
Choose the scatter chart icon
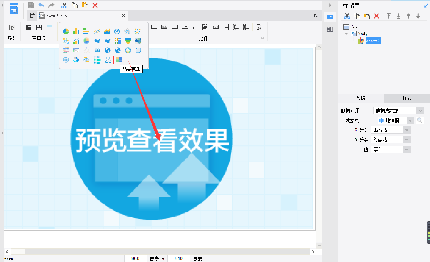pos(138,31)
